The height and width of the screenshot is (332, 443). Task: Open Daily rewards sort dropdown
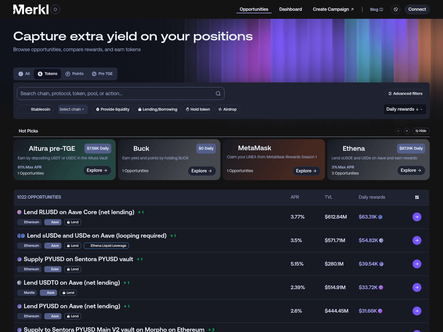tap(405, 109)
